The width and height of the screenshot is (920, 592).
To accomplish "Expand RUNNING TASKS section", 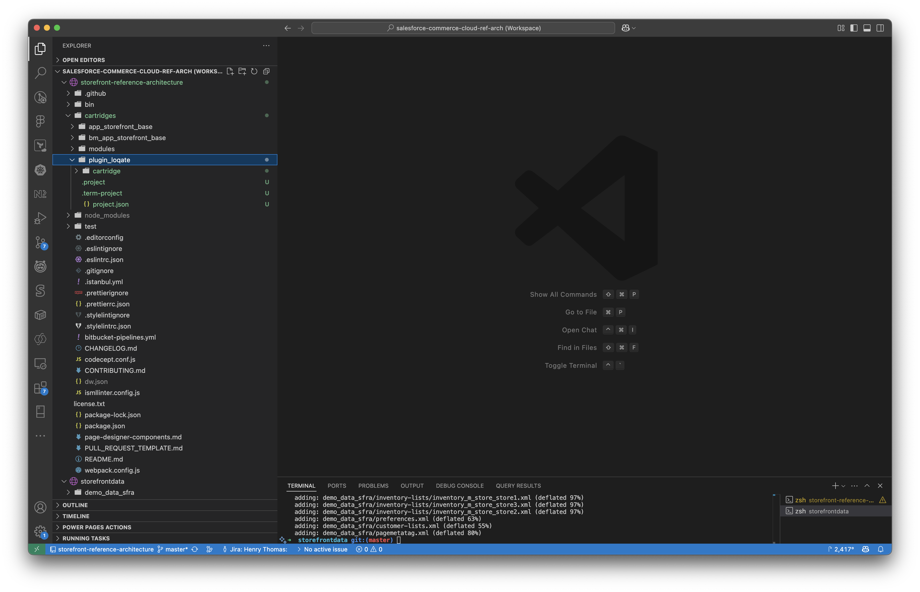I will point(165,539).
